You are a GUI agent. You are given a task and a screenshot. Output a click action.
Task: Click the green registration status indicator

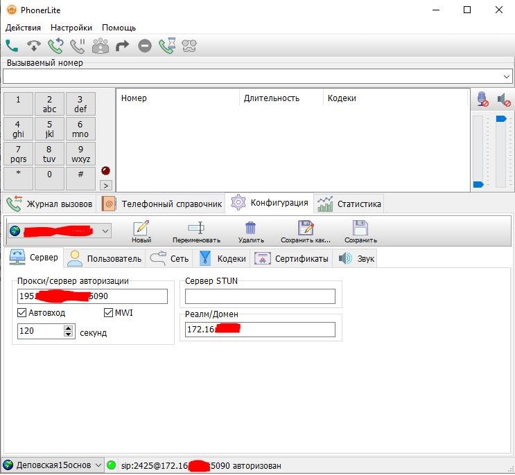pos(112,465)
